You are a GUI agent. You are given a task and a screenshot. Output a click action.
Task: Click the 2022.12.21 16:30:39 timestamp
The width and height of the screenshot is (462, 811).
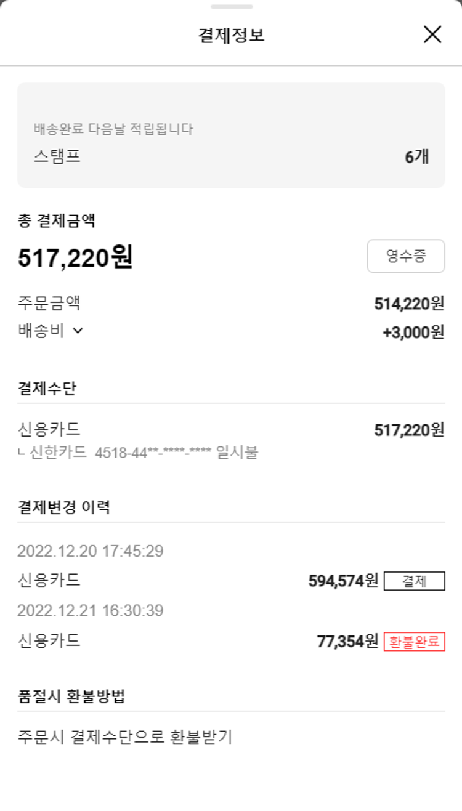(90, 611)
